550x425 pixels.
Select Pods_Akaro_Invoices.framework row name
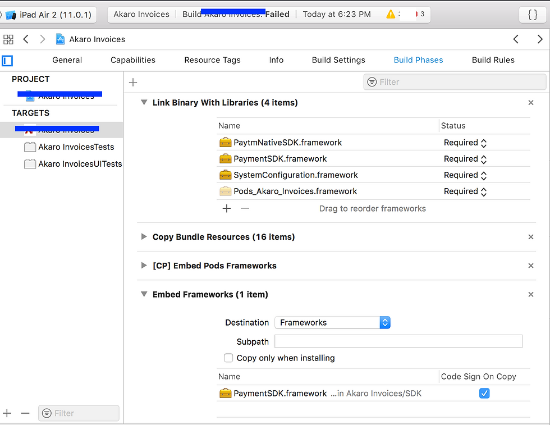[295, 191]
